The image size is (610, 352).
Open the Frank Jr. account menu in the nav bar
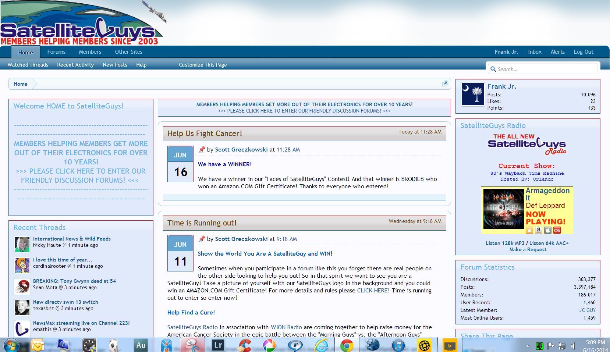pyautogui.click(x=506, y=52)
